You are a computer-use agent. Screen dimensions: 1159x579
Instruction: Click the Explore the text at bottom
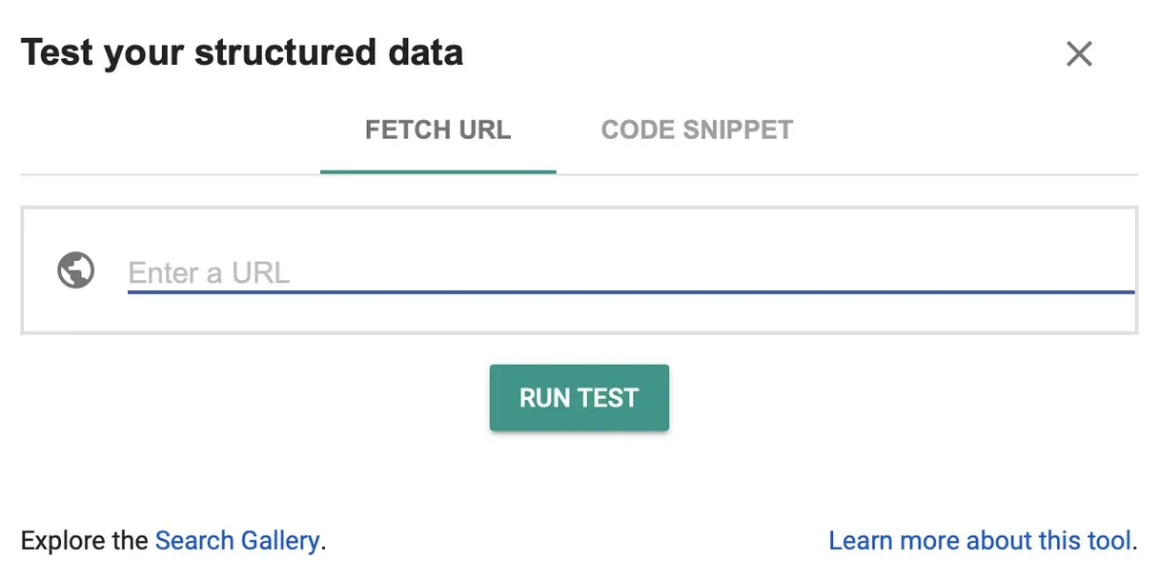point(84,541)
